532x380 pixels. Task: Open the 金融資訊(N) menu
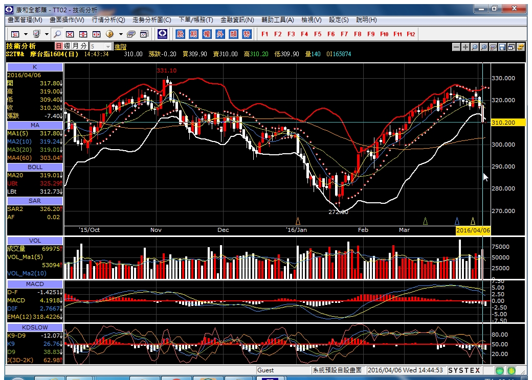click(237, 20)
